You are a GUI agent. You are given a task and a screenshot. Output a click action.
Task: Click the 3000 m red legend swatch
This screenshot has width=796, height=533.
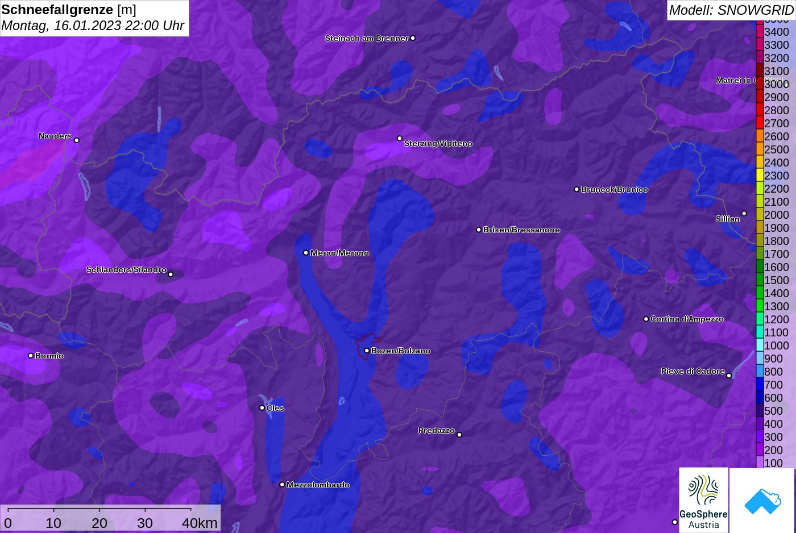(760, 84)
